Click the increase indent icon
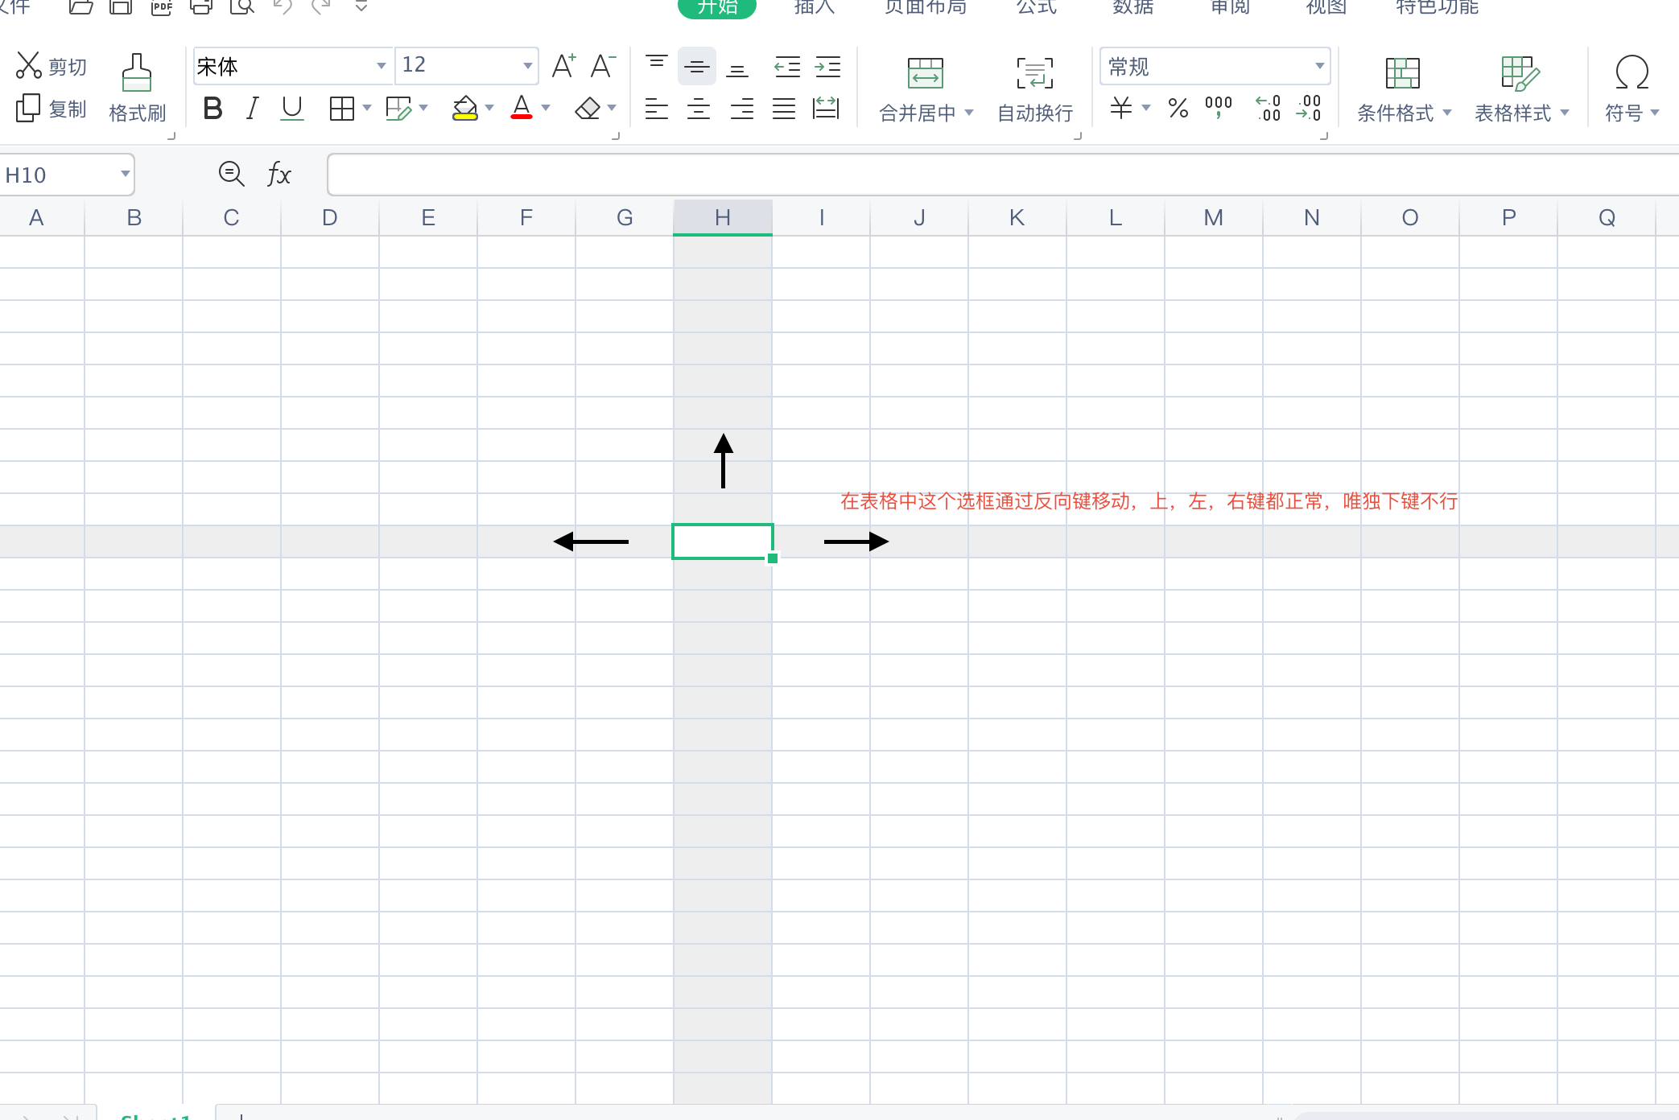 pos(827,66)
